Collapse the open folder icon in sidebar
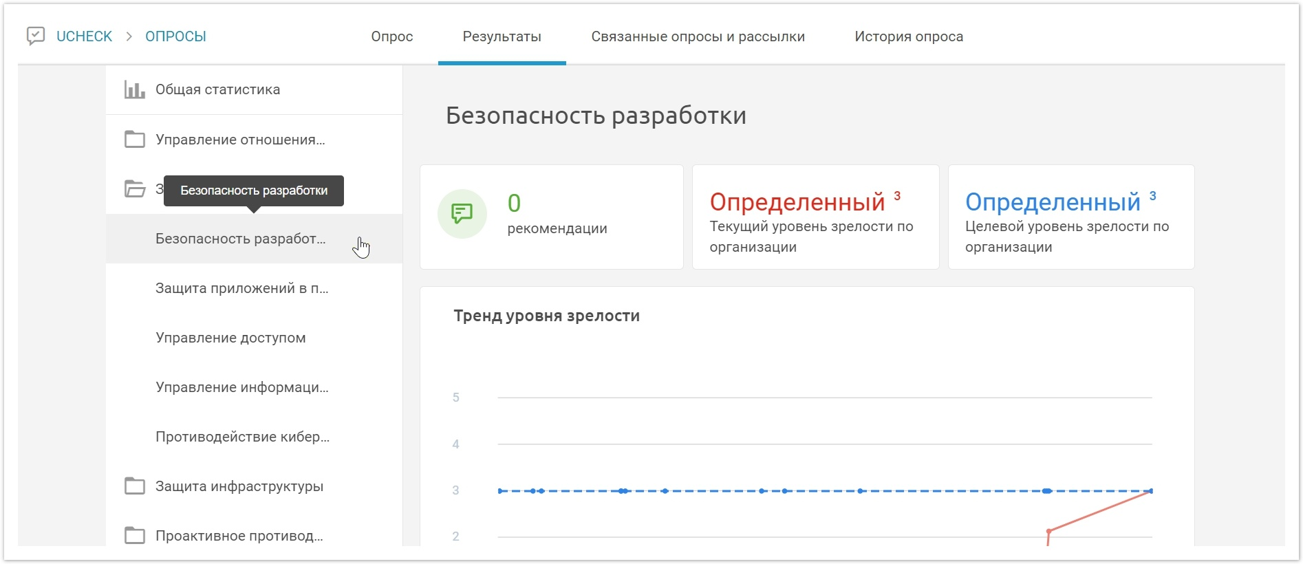 [134, 189]
